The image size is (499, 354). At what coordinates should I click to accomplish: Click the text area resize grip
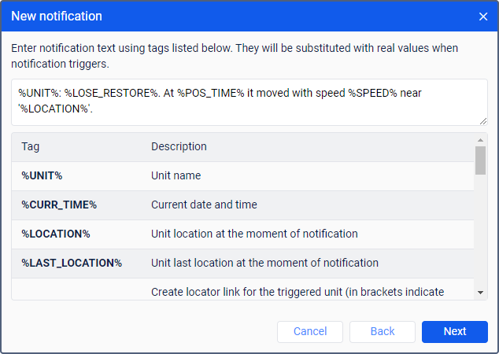point(483,120)
